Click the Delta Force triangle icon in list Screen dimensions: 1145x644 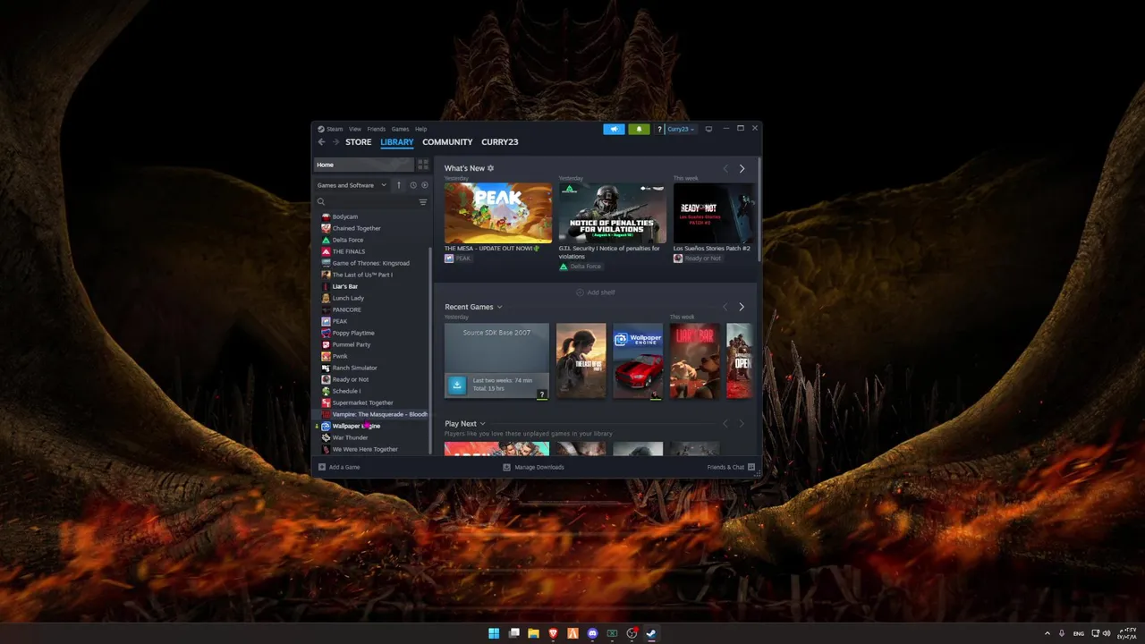click(326, 240)
